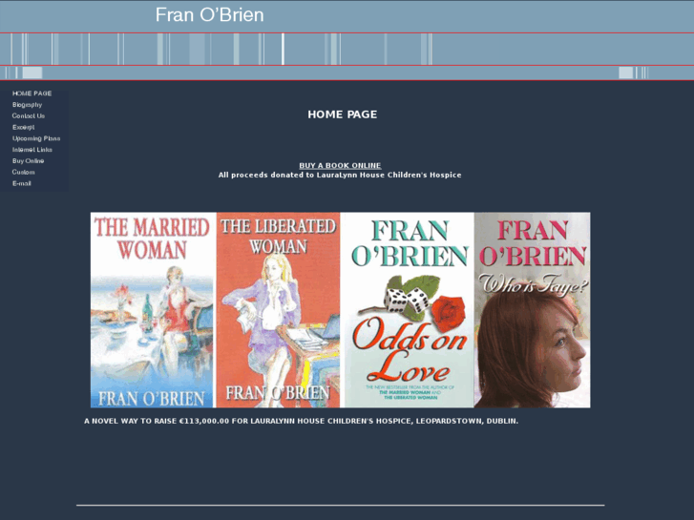Screen dimensions: 694x520
Task: Click the €113,000.00 fundraising caption
Action: pos(301,421)
